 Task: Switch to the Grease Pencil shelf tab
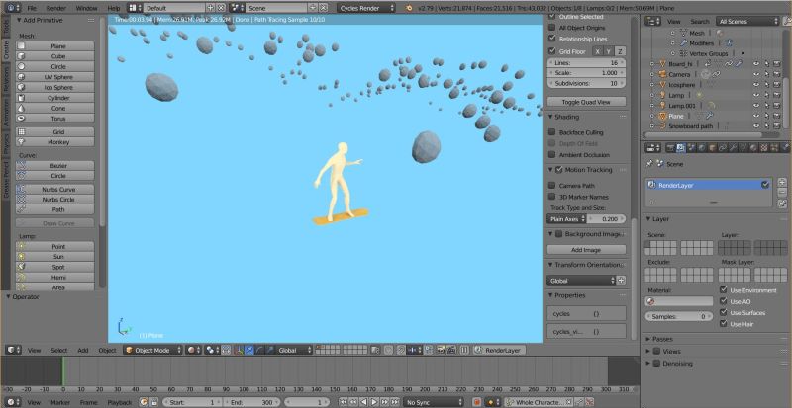pos(6,180)
